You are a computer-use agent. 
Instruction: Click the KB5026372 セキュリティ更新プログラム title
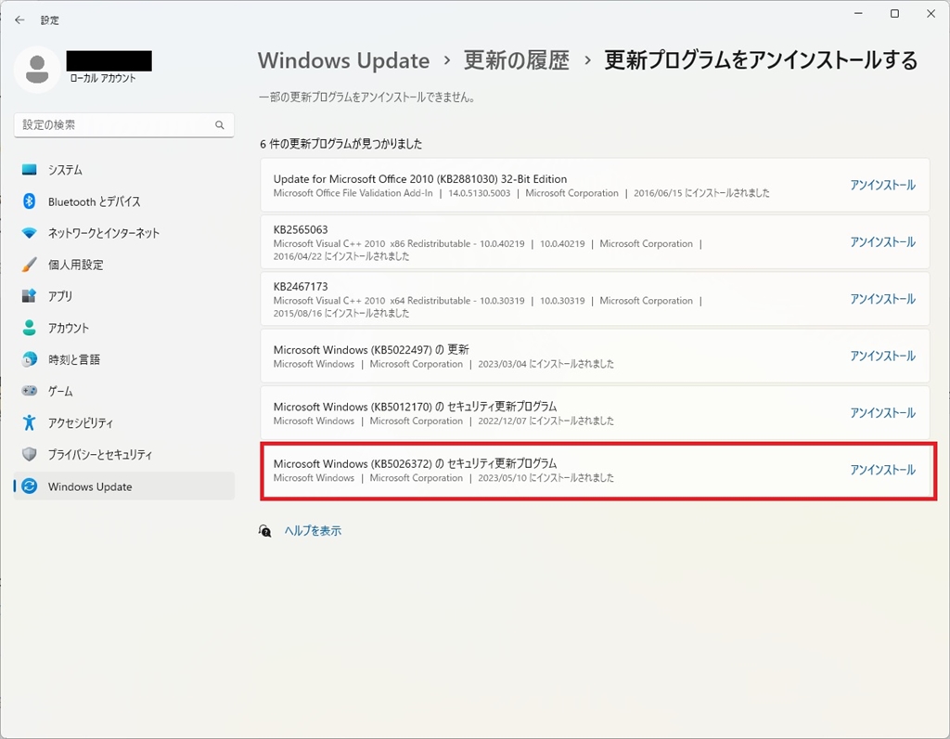pos(415,464)
